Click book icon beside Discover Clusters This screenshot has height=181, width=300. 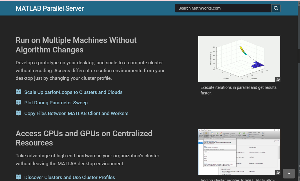pyautogui.click(x=18, y=177)
